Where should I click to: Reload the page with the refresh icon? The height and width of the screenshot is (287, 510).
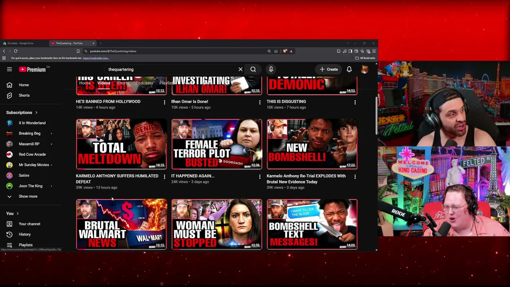16,51
